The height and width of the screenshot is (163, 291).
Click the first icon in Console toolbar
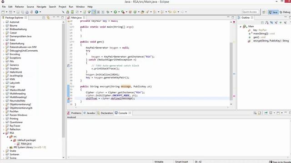(x=255, y=113)
